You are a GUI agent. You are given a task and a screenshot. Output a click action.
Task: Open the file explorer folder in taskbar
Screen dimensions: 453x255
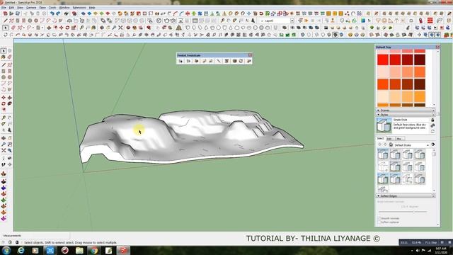[x=79, y=250]
